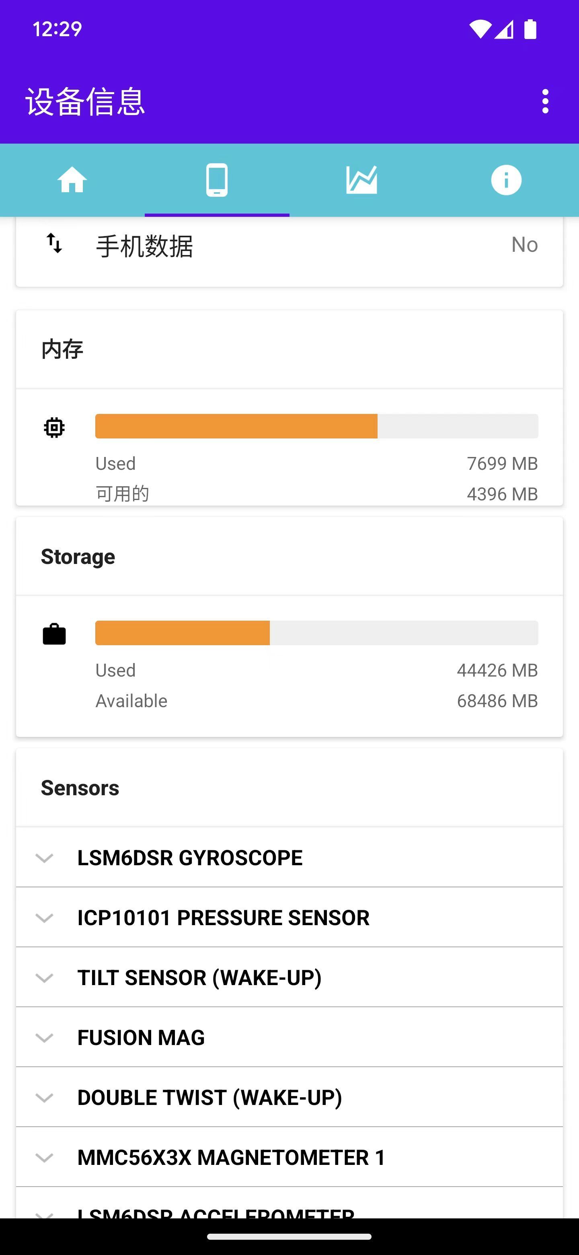This screenshot has width=579, height=1255.
Task: Expand ICP10101 Pressure Sensor details
Action: click(45, 918)
